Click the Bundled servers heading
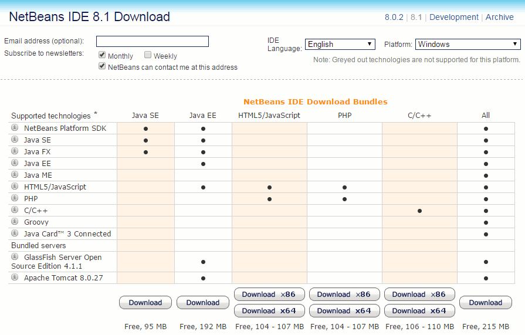525x335 pixels. click(39, 246)
